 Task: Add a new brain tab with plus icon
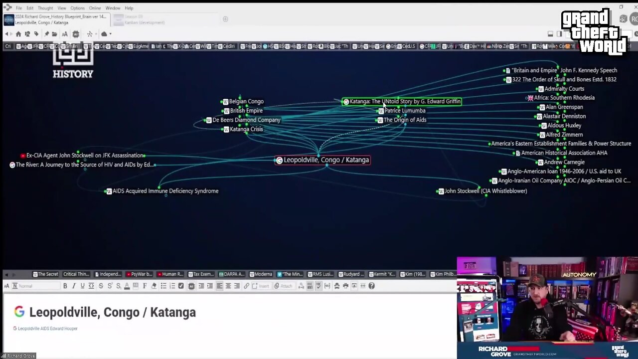(x=225, y=19)
